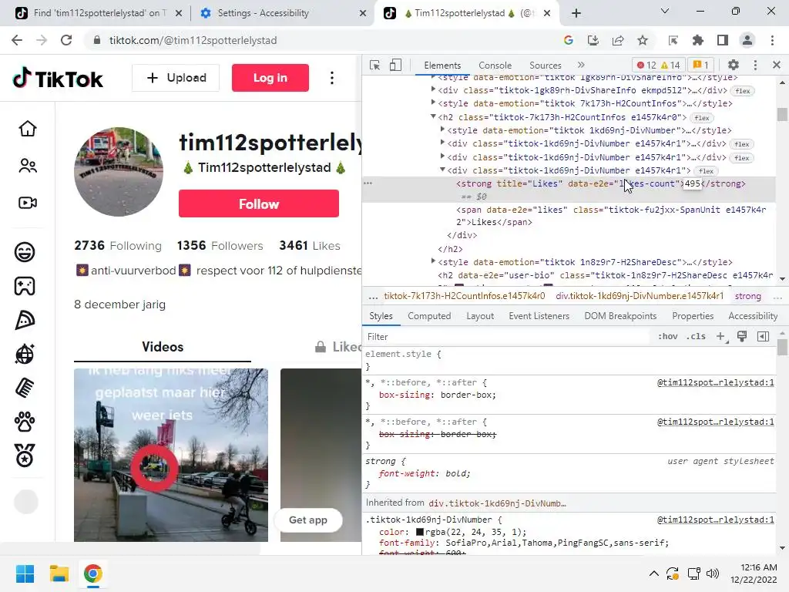Open LIVE video icon in sidebar

28,203
